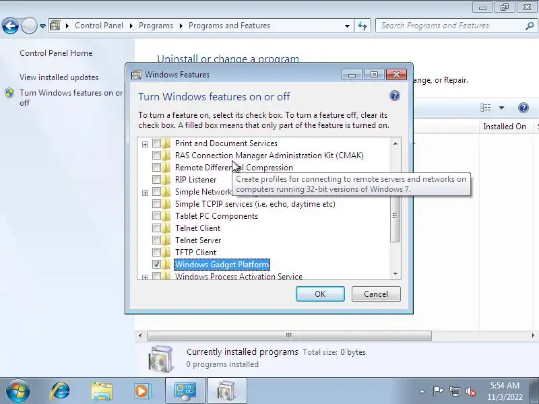Screen dimensions: 539x404
Task: Click the Programs breadcrumb
Action: pyautogui.click(x=156, y=26)
